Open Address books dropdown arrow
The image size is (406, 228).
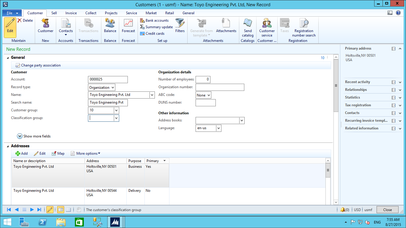[242, 121]
